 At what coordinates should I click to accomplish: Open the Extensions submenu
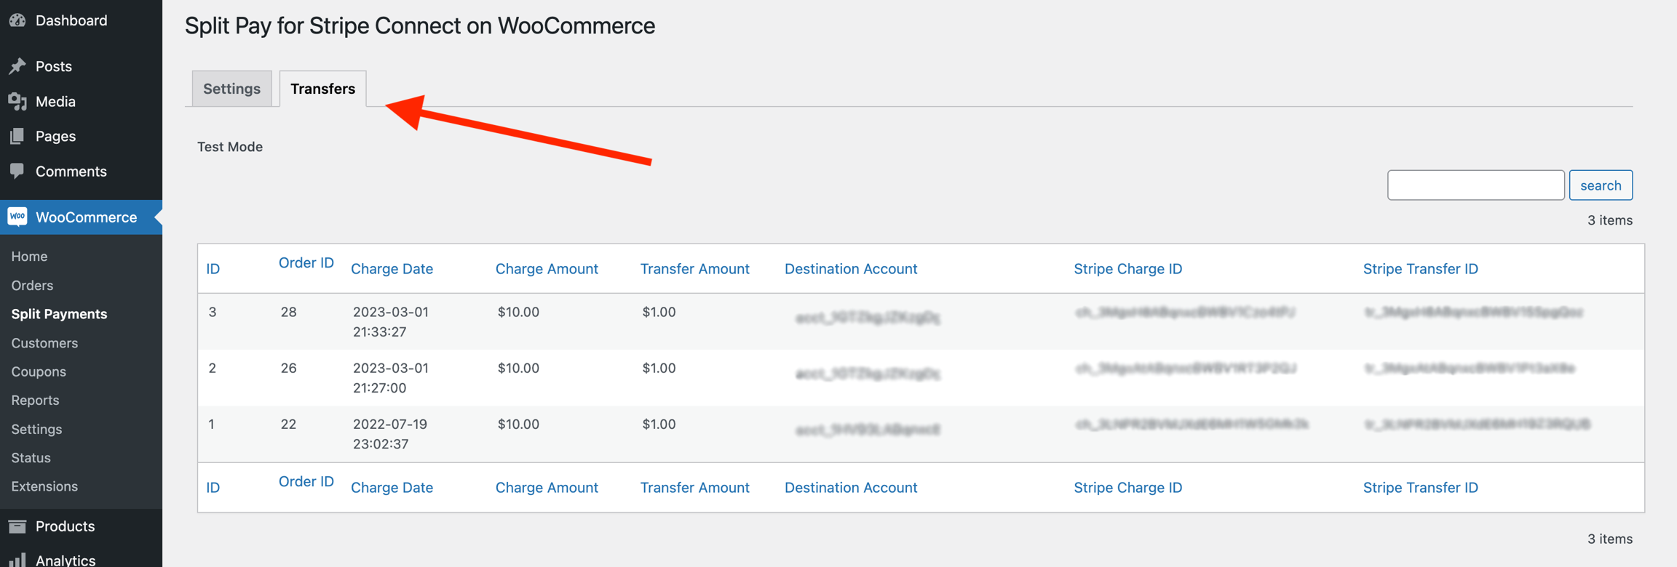[x=44, y=486]
